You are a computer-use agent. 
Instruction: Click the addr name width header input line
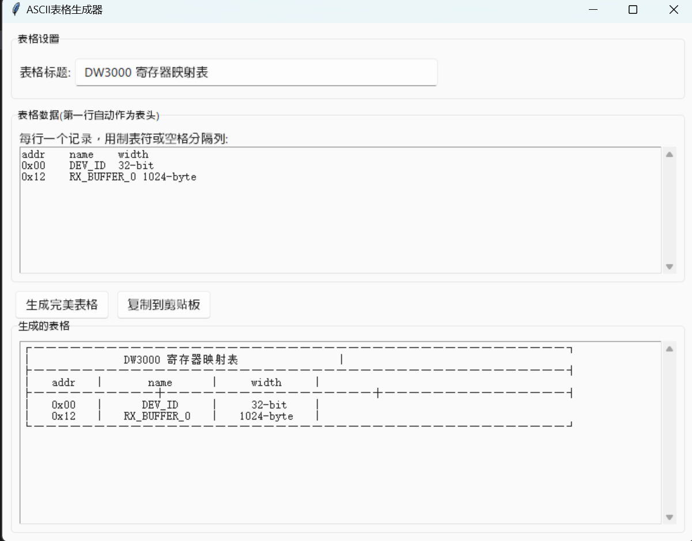pos(85,154)
